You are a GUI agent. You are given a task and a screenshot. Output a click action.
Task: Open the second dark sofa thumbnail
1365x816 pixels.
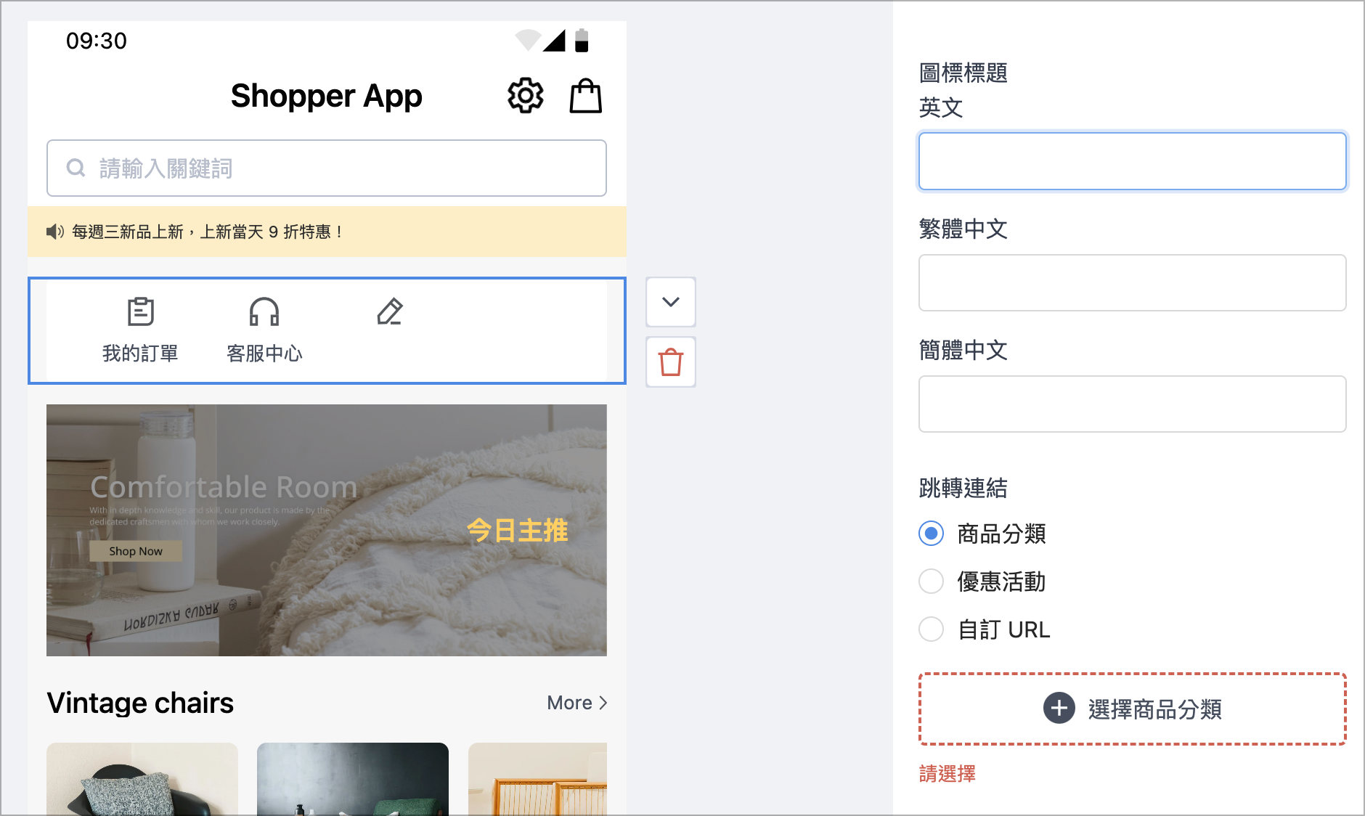point(353,778)
